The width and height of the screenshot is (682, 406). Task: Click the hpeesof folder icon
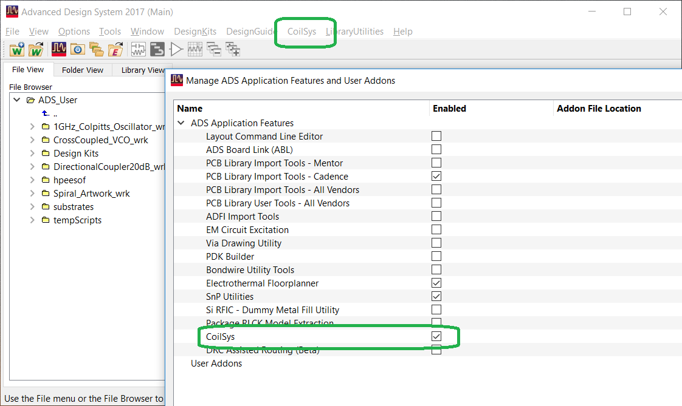[x=46, y=180]
